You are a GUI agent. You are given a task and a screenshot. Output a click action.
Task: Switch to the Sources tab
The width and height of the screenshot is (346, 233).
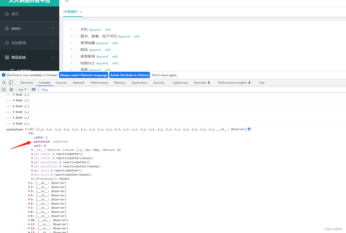click(61, 83)
